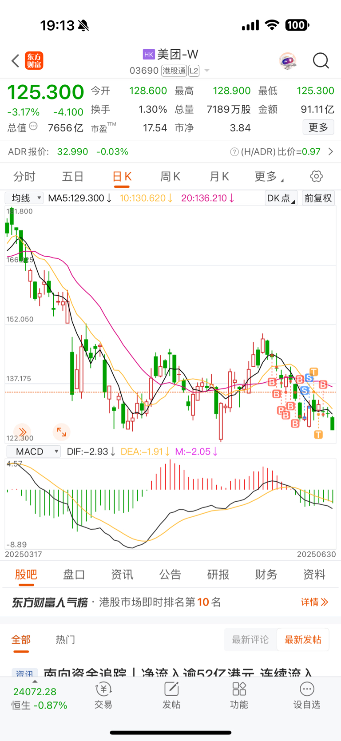
Task: Tap the L2 level badge
Action: [x=194, y=71]
